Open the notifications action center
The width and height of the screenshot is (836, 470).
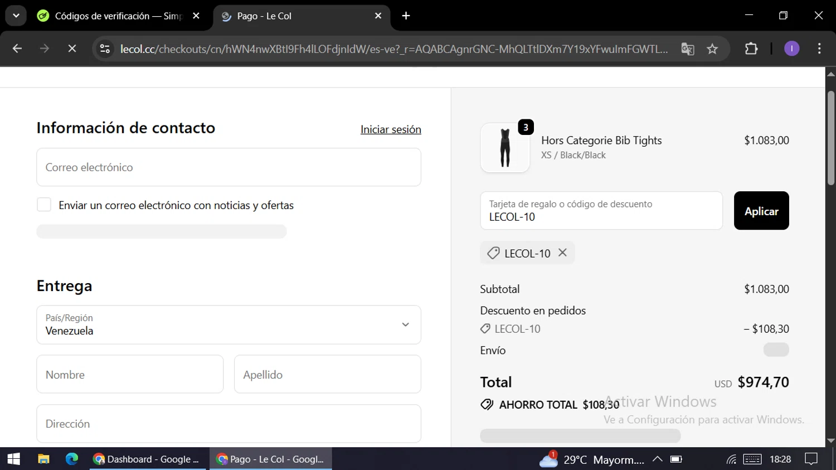coord(811,459)
